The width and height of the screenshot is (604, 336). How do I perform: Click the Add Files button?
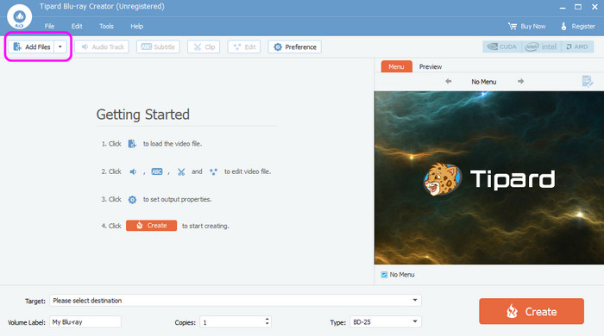coord(31,47)
